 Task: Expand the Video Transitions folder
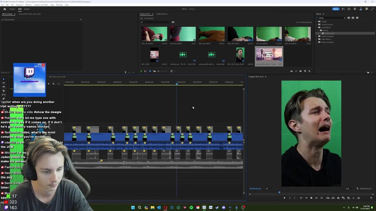point(317,42)
